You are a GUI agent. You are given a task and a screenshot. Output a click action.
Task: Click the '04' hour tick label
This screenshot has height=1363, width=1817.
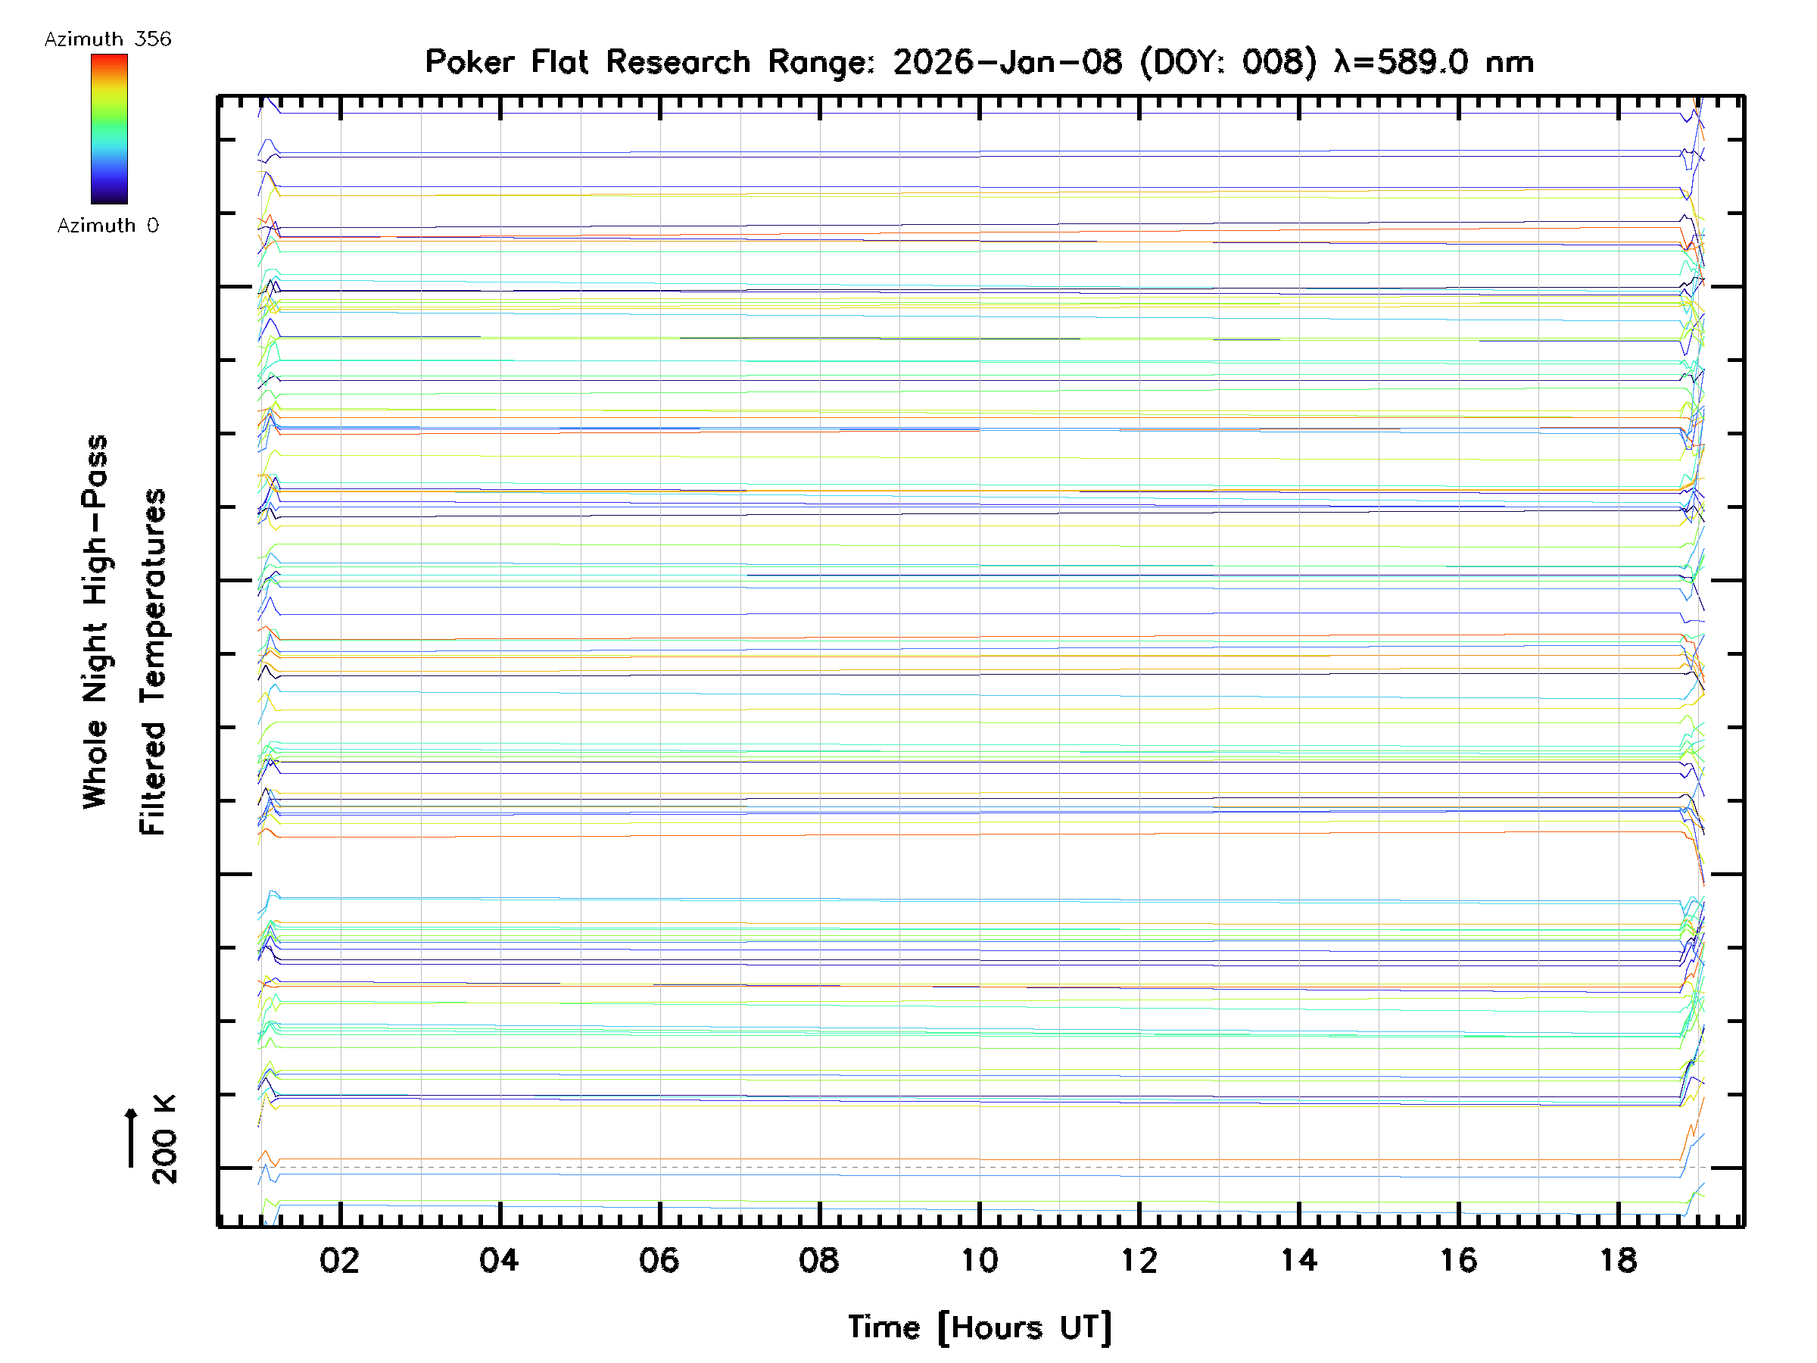(500, 1260)
